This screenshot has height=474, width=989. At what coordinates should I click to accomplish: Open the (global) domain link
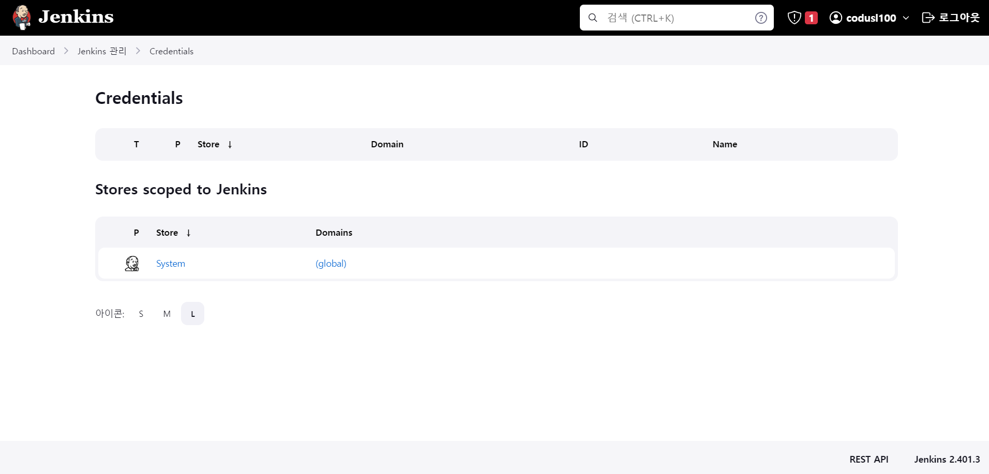pyautogui.click(x=331, y=264)
